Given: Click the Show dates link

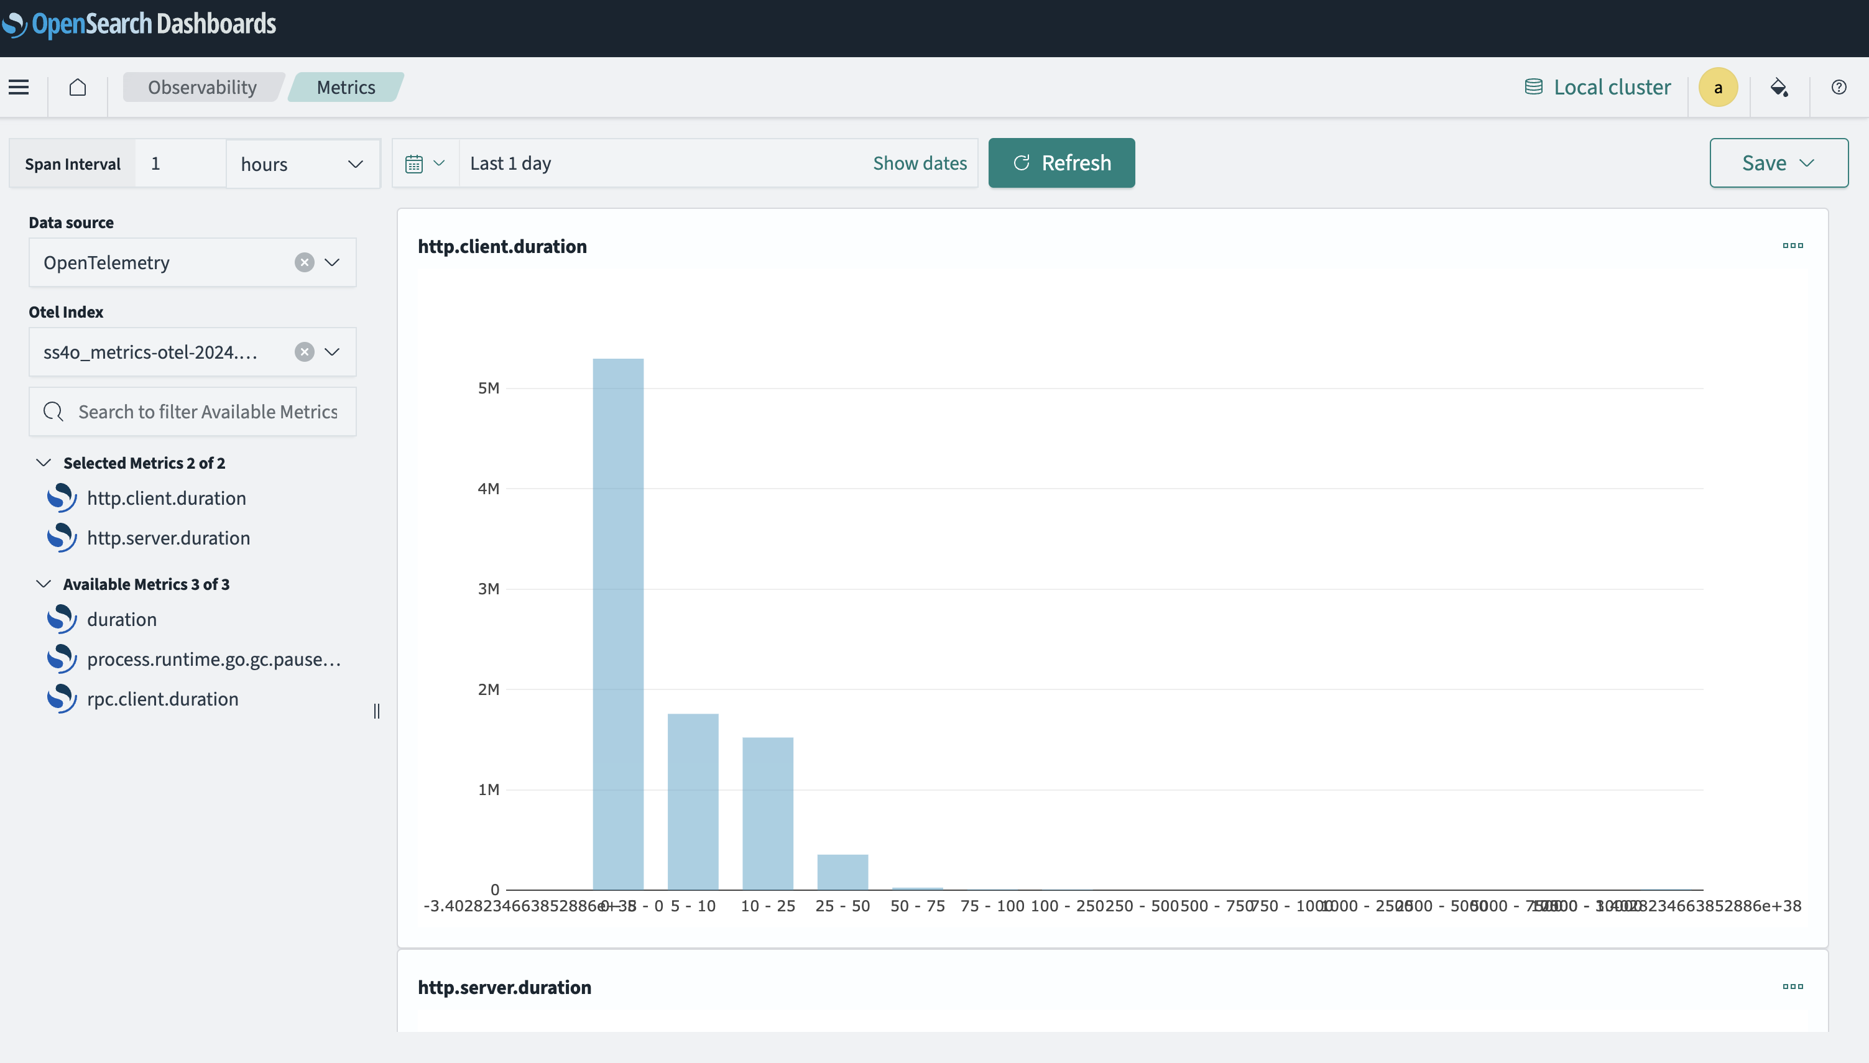Looking at the screenshot, I should (x=919, y=163).
